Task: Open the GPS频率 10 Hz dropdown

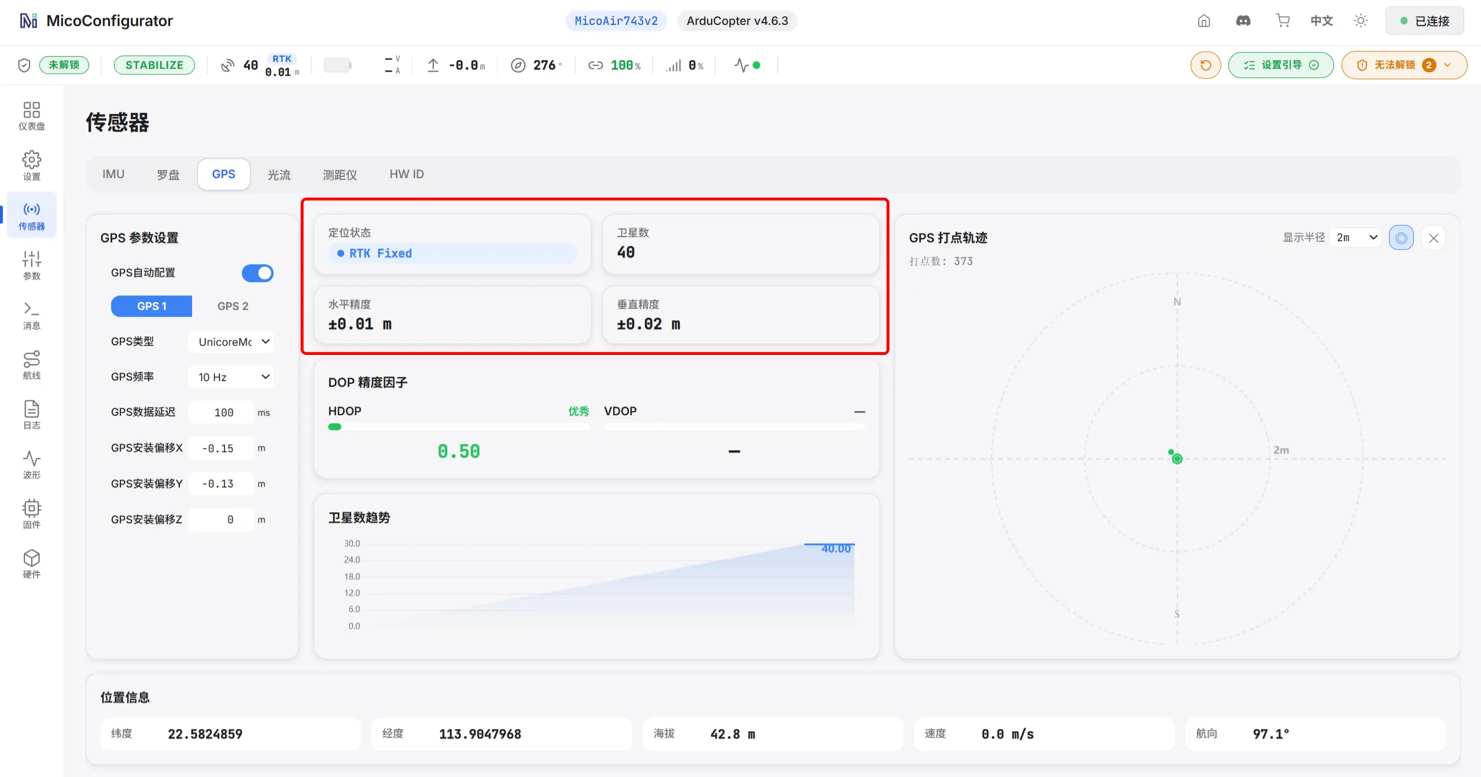Action: click(231, 377)
